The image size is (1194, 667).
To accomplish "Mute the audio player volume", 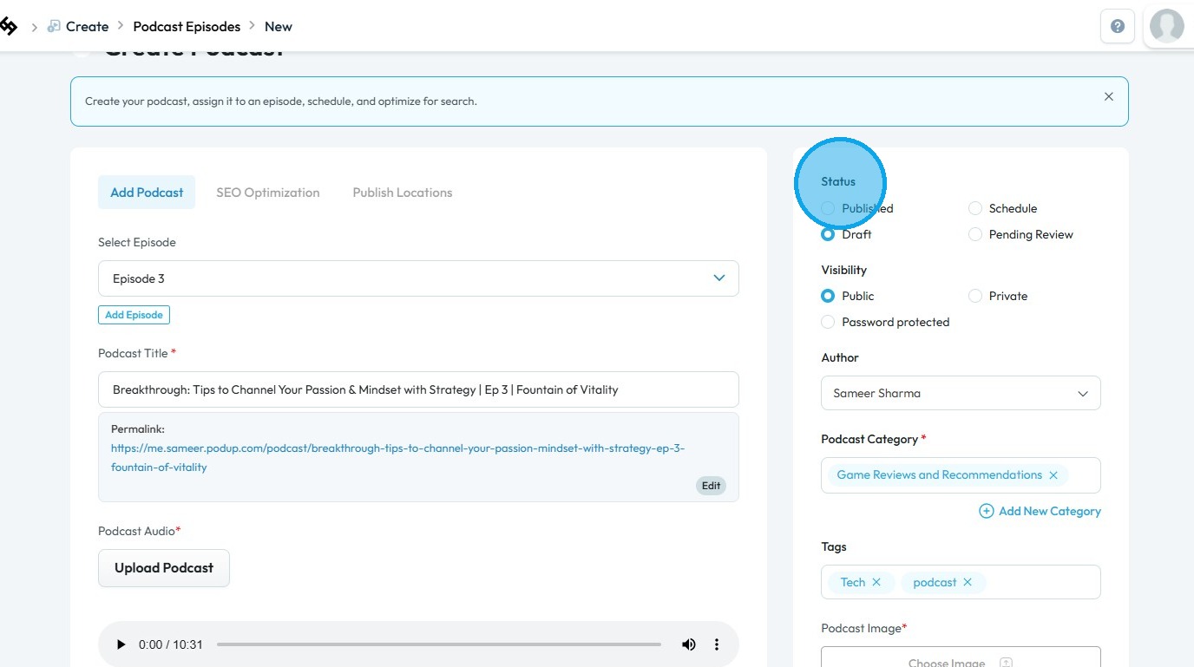I will click(688, 644).
